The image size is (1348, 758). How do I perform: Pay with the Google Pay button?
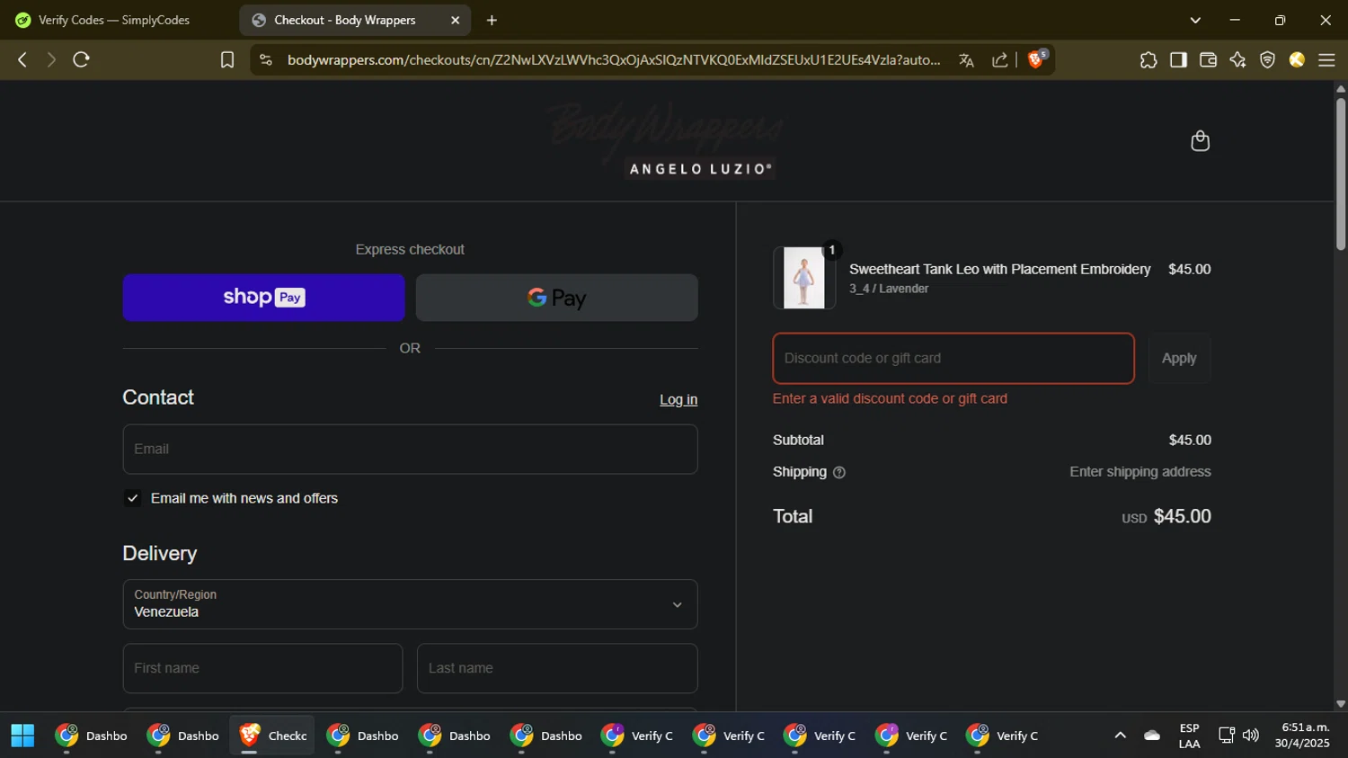coord(557,298)
